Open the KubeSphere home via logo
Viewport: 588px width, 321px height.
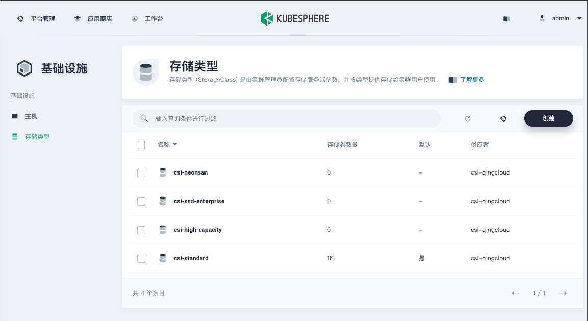pyautogui.click(x=295, y=18)
